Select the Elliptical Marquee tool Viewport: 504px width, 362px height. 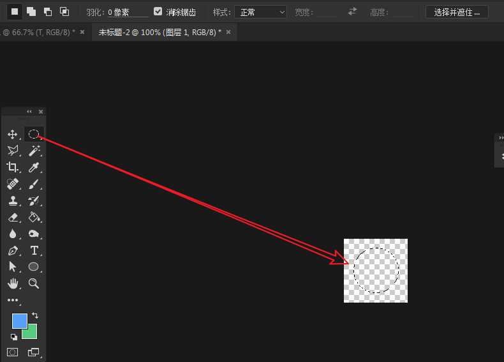click(x=34, y=134)
